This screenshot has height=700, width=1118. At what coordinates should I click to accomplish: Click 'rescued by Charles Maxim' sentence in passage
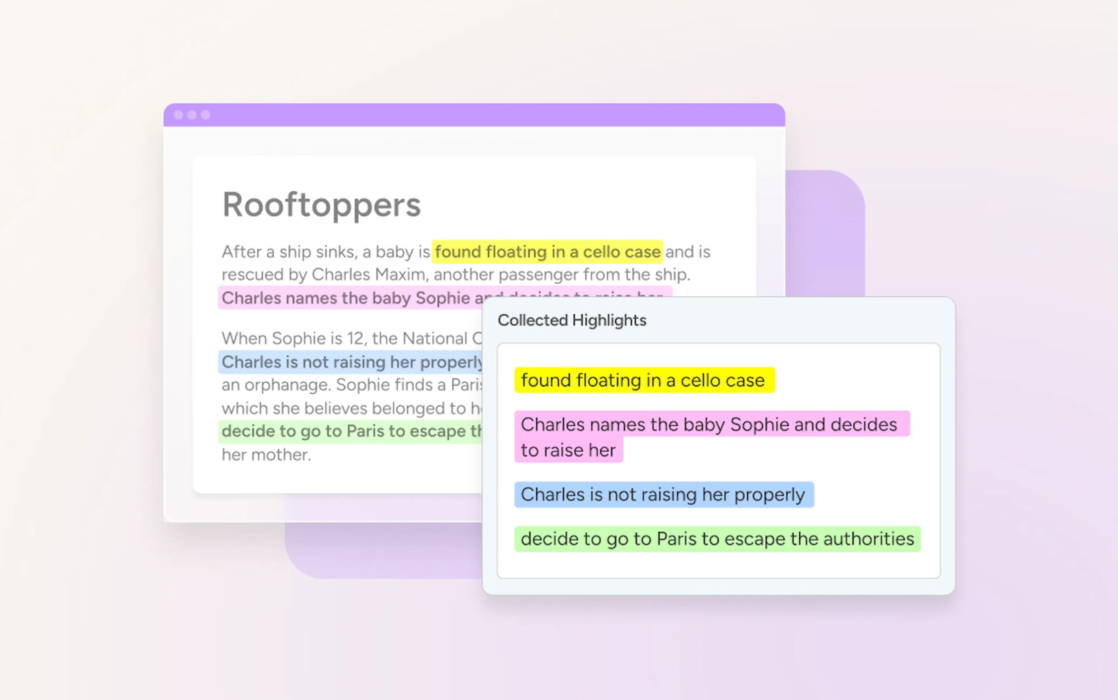pos(456,274)
